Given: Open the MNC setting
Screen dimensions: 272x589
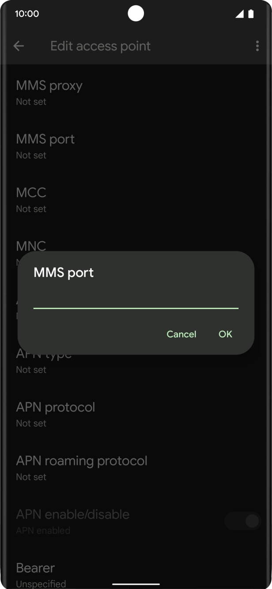Looking at the screenshot, I should pyautogui.click(x=31, y=245).
